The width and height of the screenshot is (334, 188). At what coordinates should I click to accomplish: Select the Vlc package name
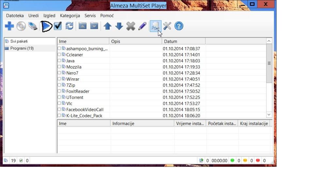click(69, 103)
